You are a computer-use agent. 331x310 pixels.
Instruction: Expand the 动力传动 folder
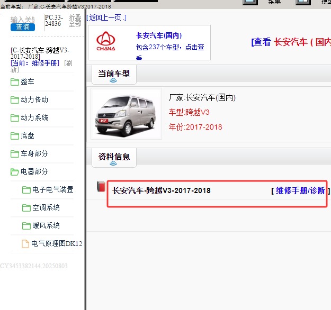[x=34, y=99]
